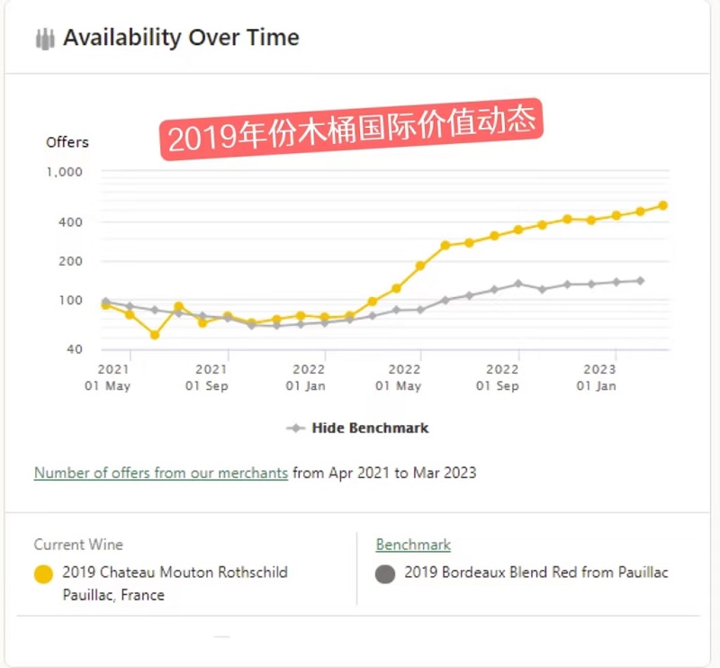Click the '2022 01 Jan' axis label
The height and width of the screenshot is (668, 720).
(x=306, y=377)
